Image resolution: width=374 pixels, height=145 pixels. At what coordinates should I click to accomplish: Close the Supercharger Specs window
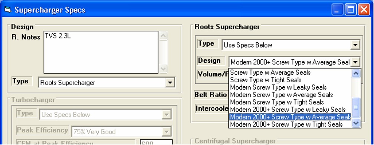click(364, 10)
